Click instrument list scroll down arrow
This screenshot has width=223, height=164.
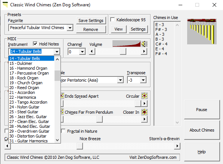57,140
